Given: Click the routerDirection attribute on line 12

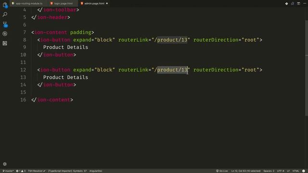Looking at the screenshot, I should (216, 70).
